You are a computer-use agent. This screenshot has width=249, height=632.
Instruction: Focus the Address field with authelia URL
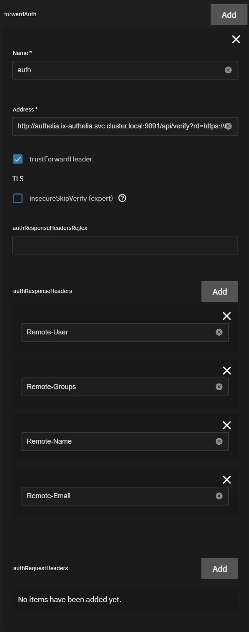tap(115, 126)
